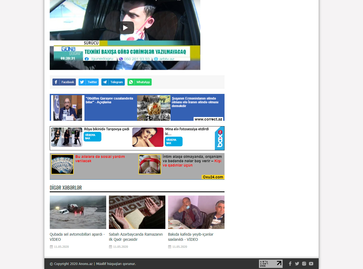
Task: Open the Qubada sel avtomobilləri apardı article
Action: coord(77,237)
